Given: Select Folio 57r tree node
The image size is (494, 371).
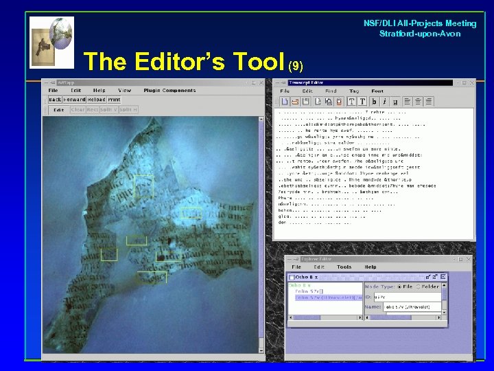Looking at the screenshot, I should (x=309, y=291).
